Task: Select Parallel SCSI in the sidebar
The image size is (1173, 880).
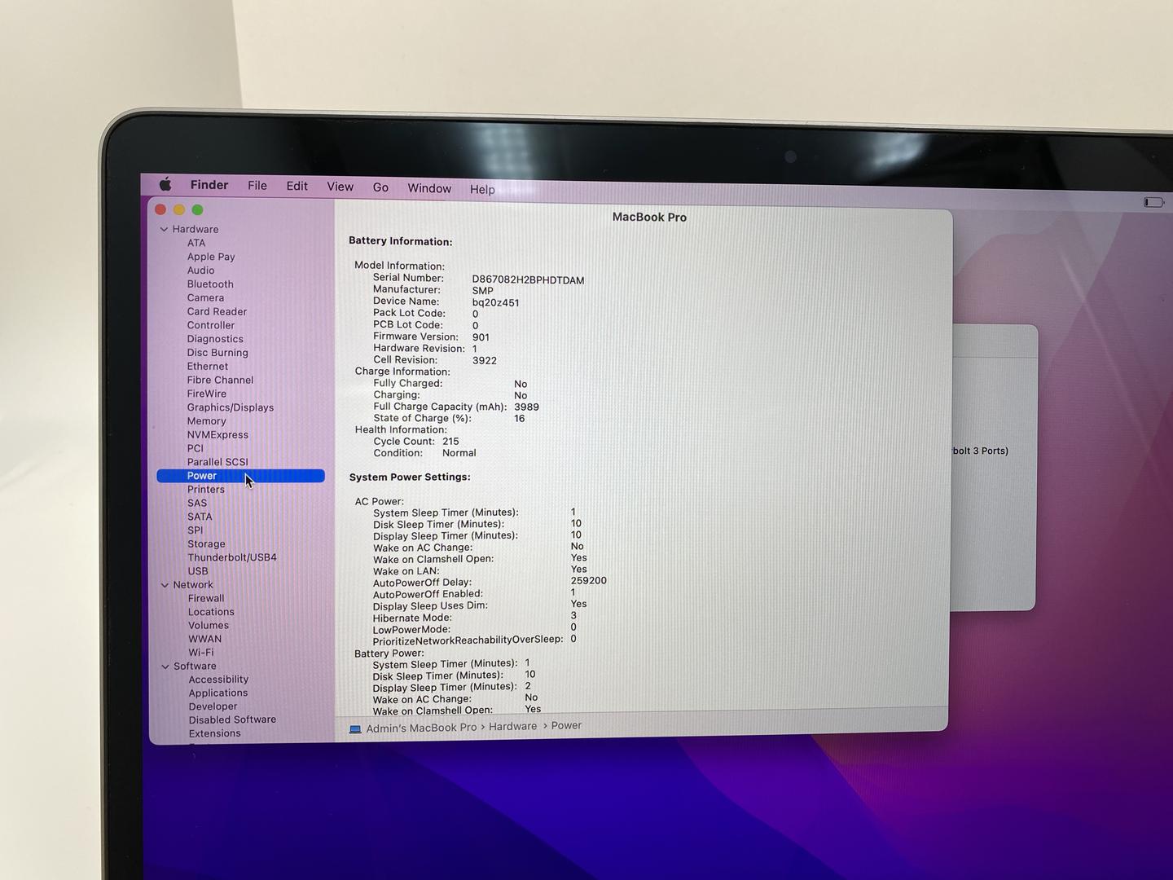Action: (x=217, y=462)
